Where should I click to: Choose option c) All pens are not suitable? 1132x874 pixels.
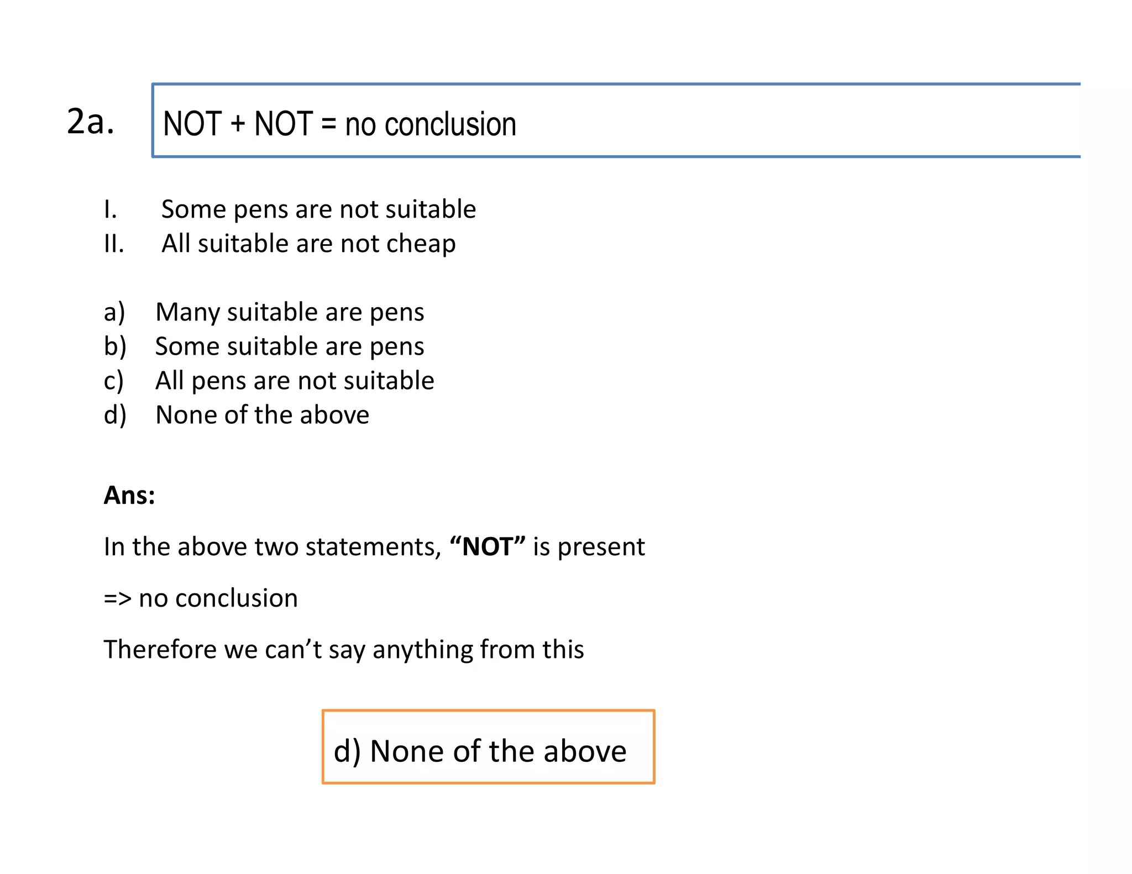pyautogui.click(x=295, y=381)
